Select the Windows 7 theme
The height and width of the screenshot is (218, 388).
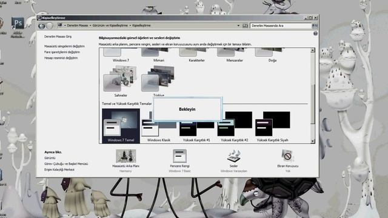coord(121,55)
